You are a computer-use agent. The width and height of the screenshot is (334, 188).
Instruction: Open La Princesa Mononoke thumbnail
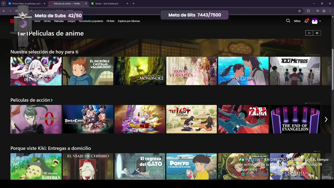(140, 71)
